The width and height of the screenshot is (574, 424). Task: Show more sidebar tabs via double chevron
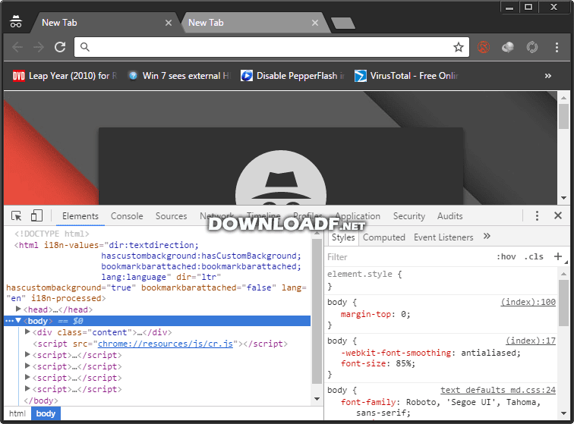(x=487, y=237)
